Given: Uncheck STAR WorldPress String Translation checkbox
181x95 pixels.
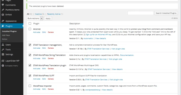Looking at the screenshot, I should (30, 55).
